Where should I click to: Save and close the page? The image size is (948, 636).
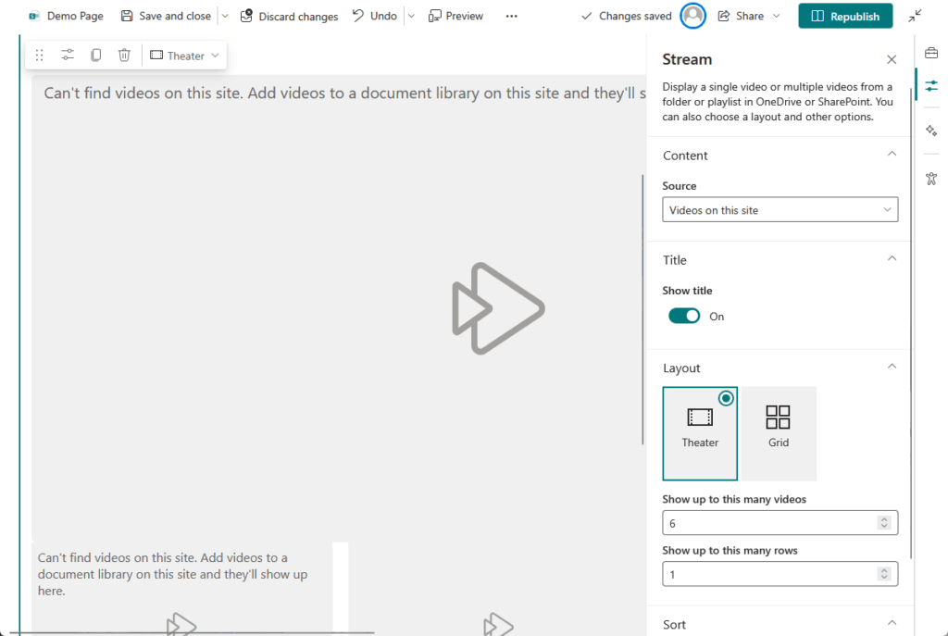point(166,16)
